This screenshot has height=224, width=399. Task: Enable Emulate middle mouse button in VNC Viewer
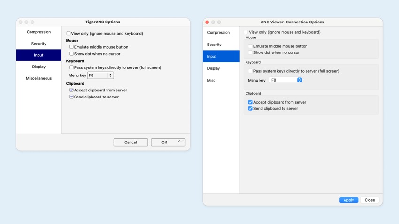pyautogui.click(x=250, y=46)
